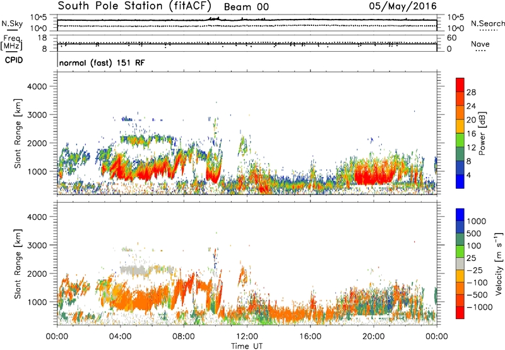Click the -100 tick on Velocity colorbar
Image resolution: width=505 pixels, height=350 pixels.
pyautogui.click(x=477, y=282)
